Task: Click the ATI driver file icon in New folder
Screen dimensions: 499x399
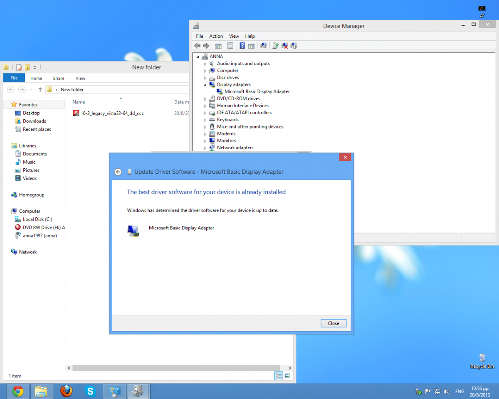Action: tap(76, 113)
